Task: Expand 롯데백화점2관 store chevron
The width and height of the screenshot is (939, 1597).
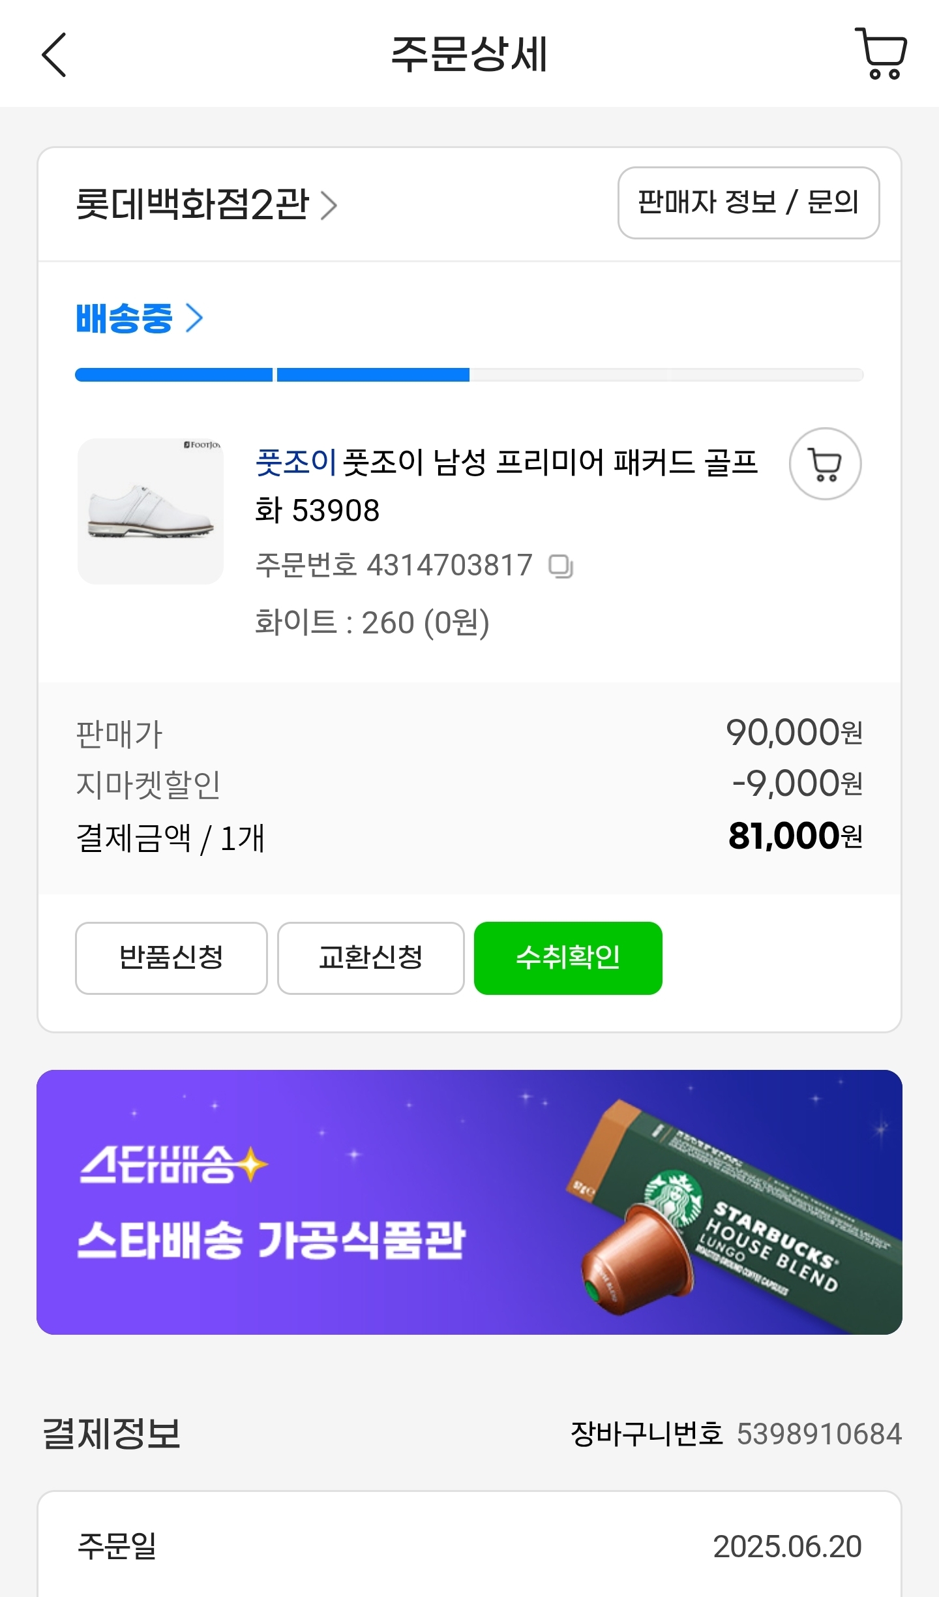Action: (329, 205)
